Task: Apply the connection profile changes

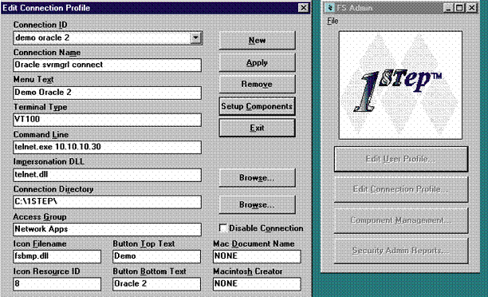Action: tap(257, 62)
